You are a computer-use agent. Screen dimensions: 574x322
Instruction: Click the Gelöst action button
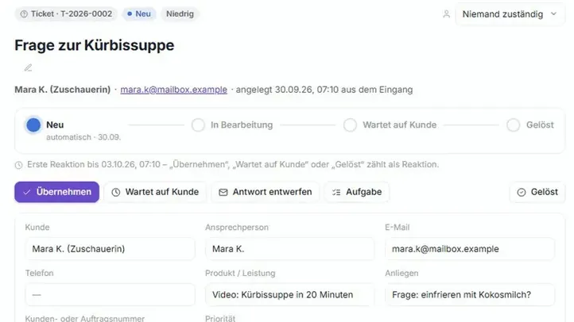point(537,192)
